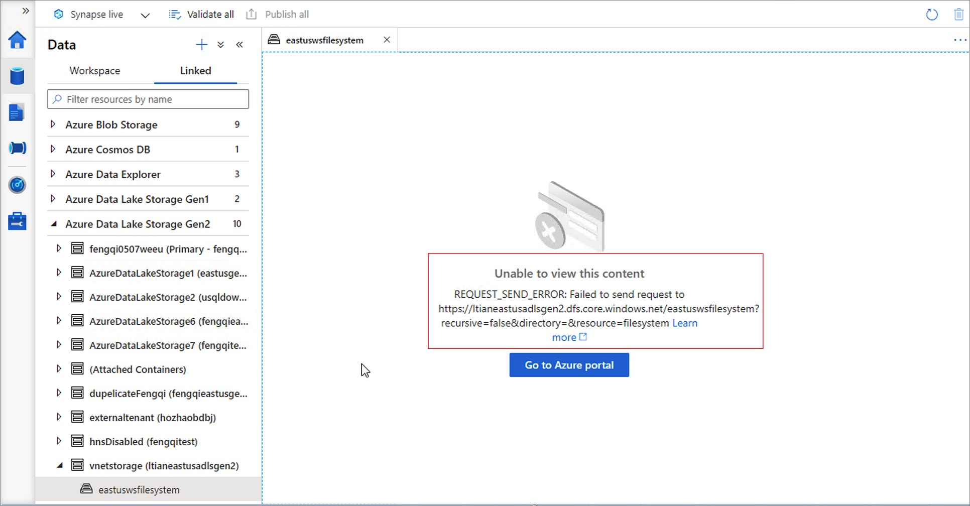970x506 pixels.
Task: Open the Data hub cylinder icon
Action: 17,76
